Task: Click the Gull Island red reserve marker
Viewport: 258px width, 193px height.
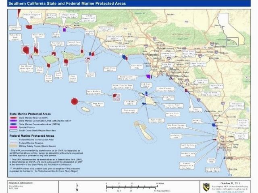Action: coord(66,61)
